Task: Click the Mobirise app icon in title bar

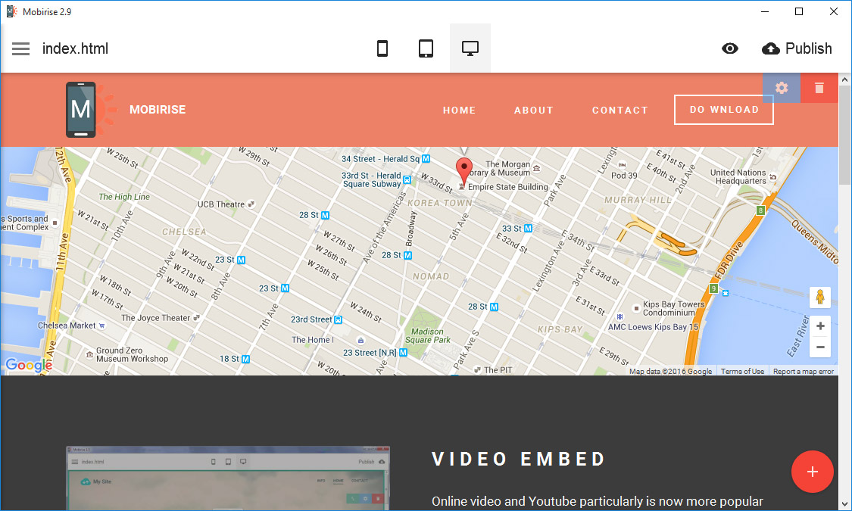Action: click(11, 11)
